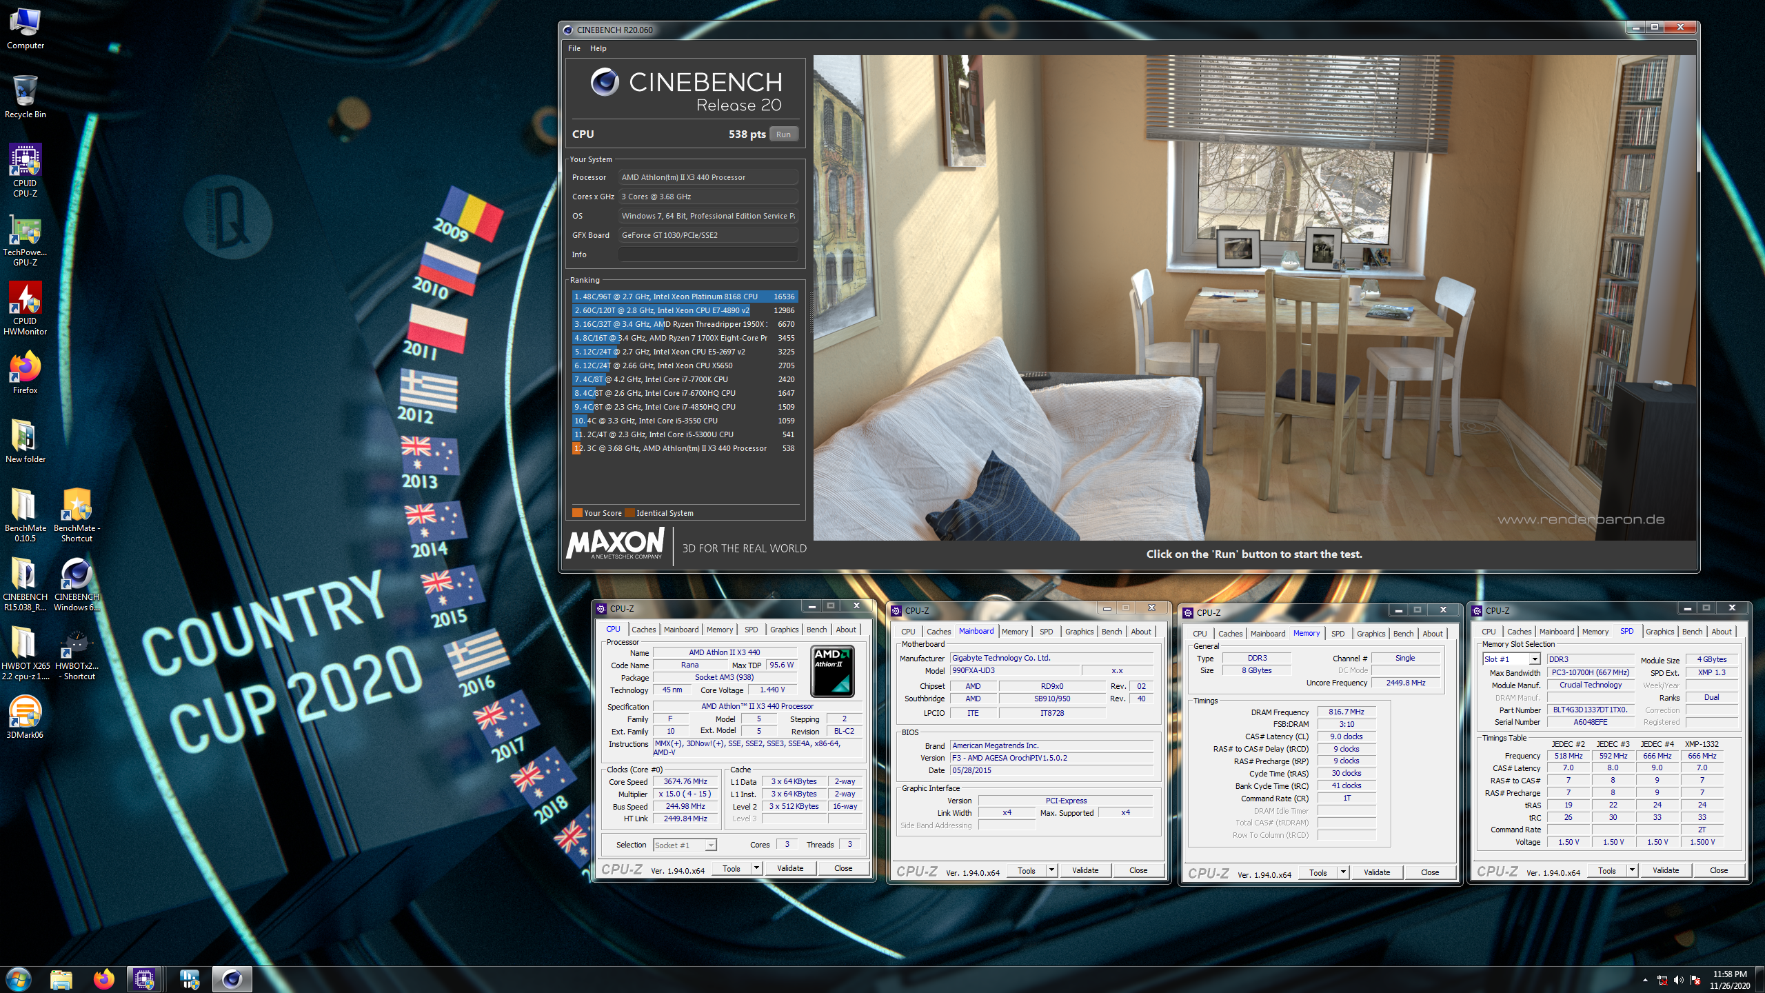Open the Slot #1 memory slot dropdown
This screenshot has height=993, width=1765.
1511,659
